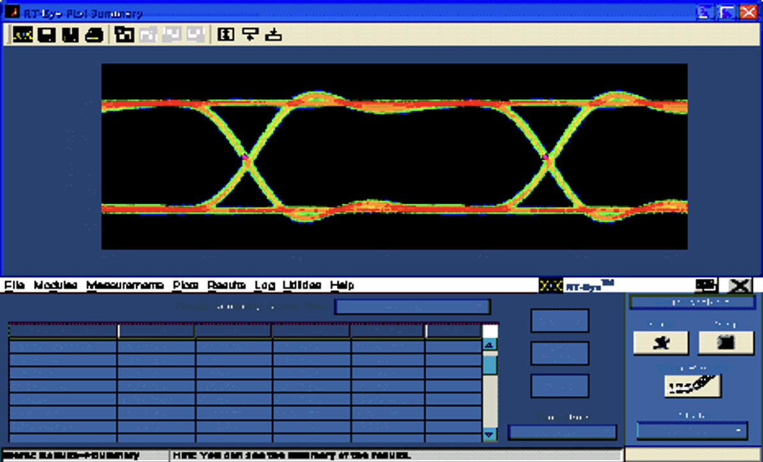Click the 123 eraser clear results button
763x462 pixels.
(x=692, y=385)
